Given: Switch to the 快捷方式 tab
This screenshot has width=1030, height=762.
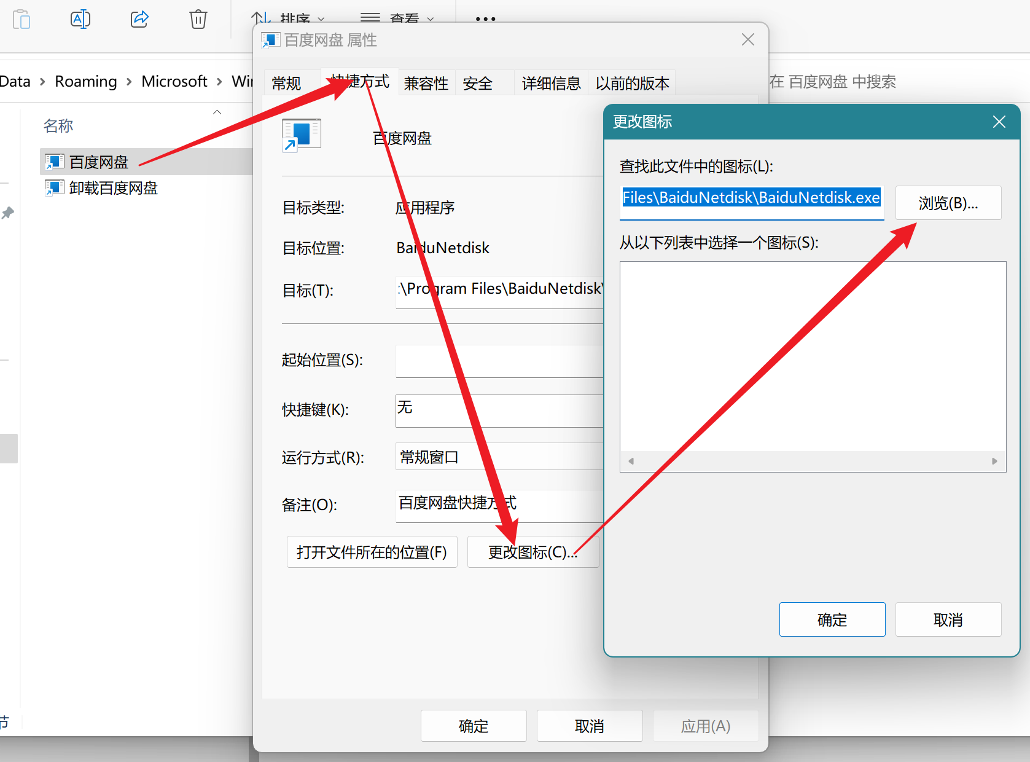Looking at the screenshot, I should pos(360,81).
